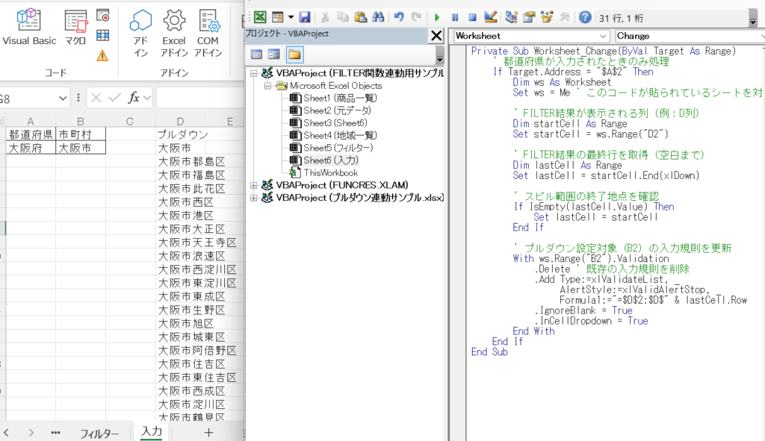
Task: Collapse VBAProject (FILTER関数連動用サンプル) node
Action: pyautogui.click(x=254, y=73)
